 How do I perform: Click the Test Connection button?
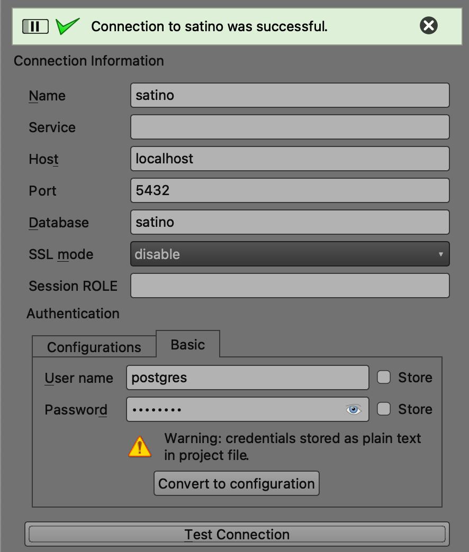coord(237,535)
